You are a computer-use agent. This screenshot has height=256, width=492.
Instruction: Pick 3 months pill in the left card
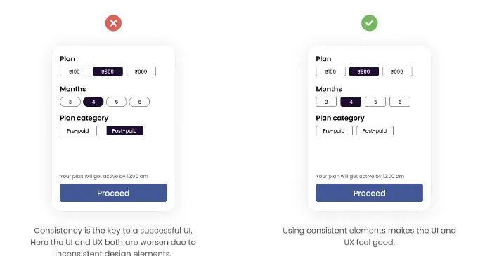click(70, 102)
